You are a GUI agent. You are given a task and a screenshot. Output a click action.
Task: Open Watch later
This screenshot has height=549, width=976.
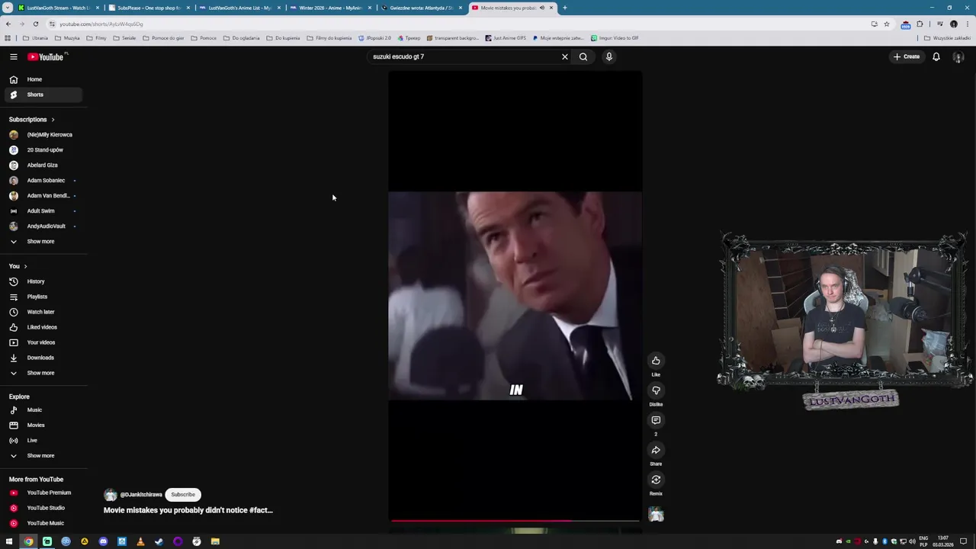coord(44,312)
